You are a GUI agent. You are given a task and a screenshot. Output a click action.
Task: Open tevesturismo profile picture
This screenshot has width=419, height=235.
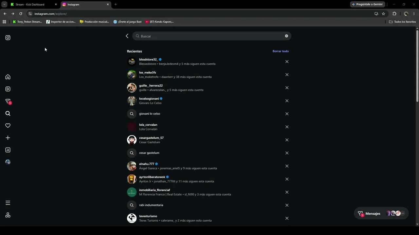[x=132, y=218]
